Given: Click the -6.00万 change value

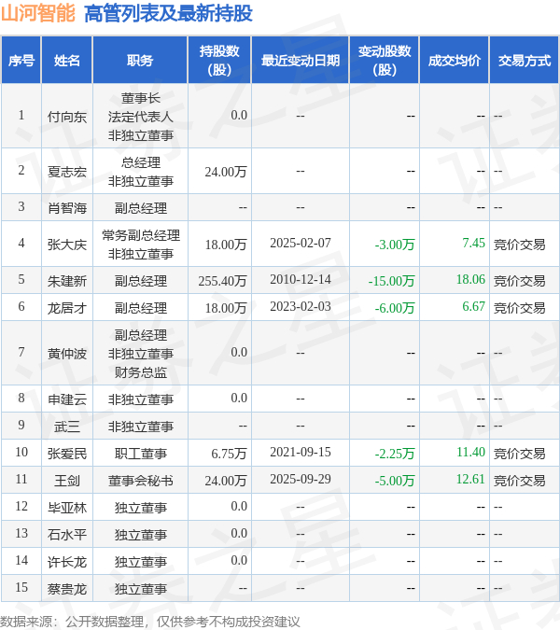Looking at the screenshot, I should click(x=395, y=308).
